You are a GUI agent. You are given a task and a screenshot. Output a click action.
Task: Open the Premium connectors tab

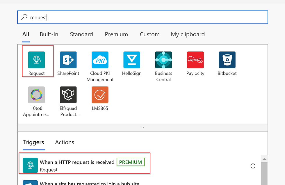coord(116,34)
